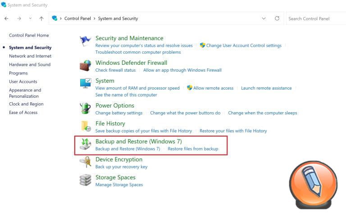Click View amount of RAM and processor speed

point(137,88)
